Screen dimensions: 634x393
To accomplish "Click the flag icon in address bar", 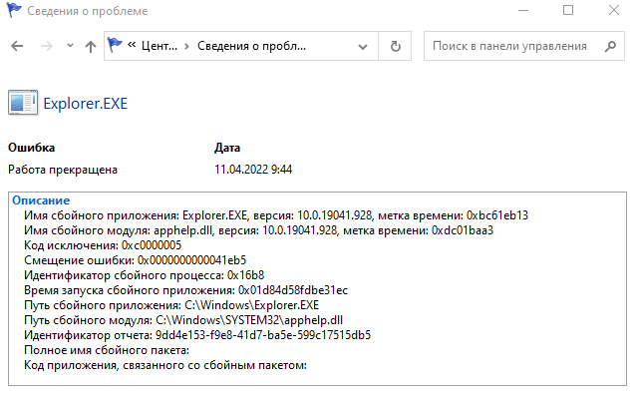I will 115,45.
